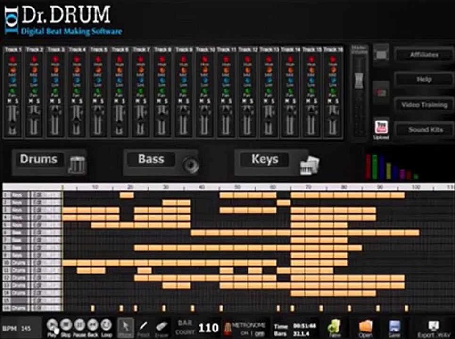Solo Track 7 with S button

pos(144,101)
